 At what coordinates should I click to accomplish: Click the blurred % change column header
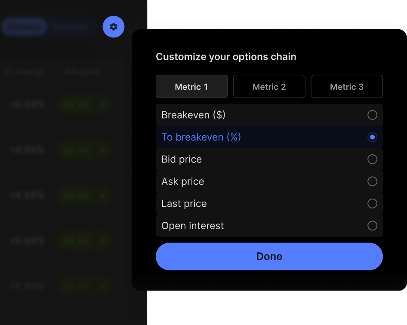tap(24, 72)
